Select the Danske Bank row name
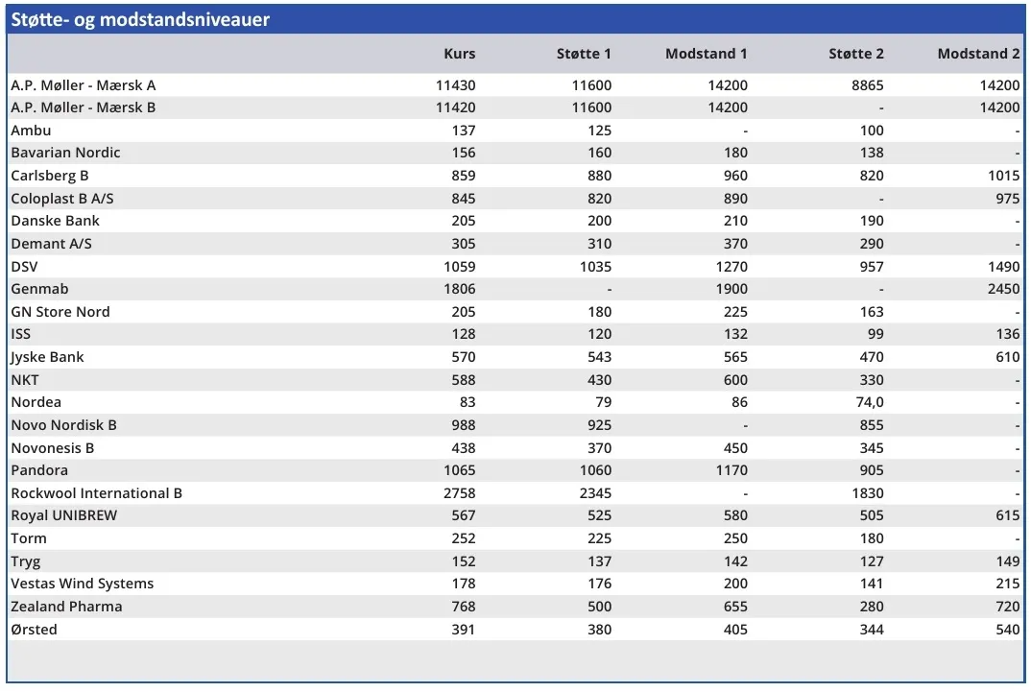This screenshot has width=1031, height=692. 56,221
